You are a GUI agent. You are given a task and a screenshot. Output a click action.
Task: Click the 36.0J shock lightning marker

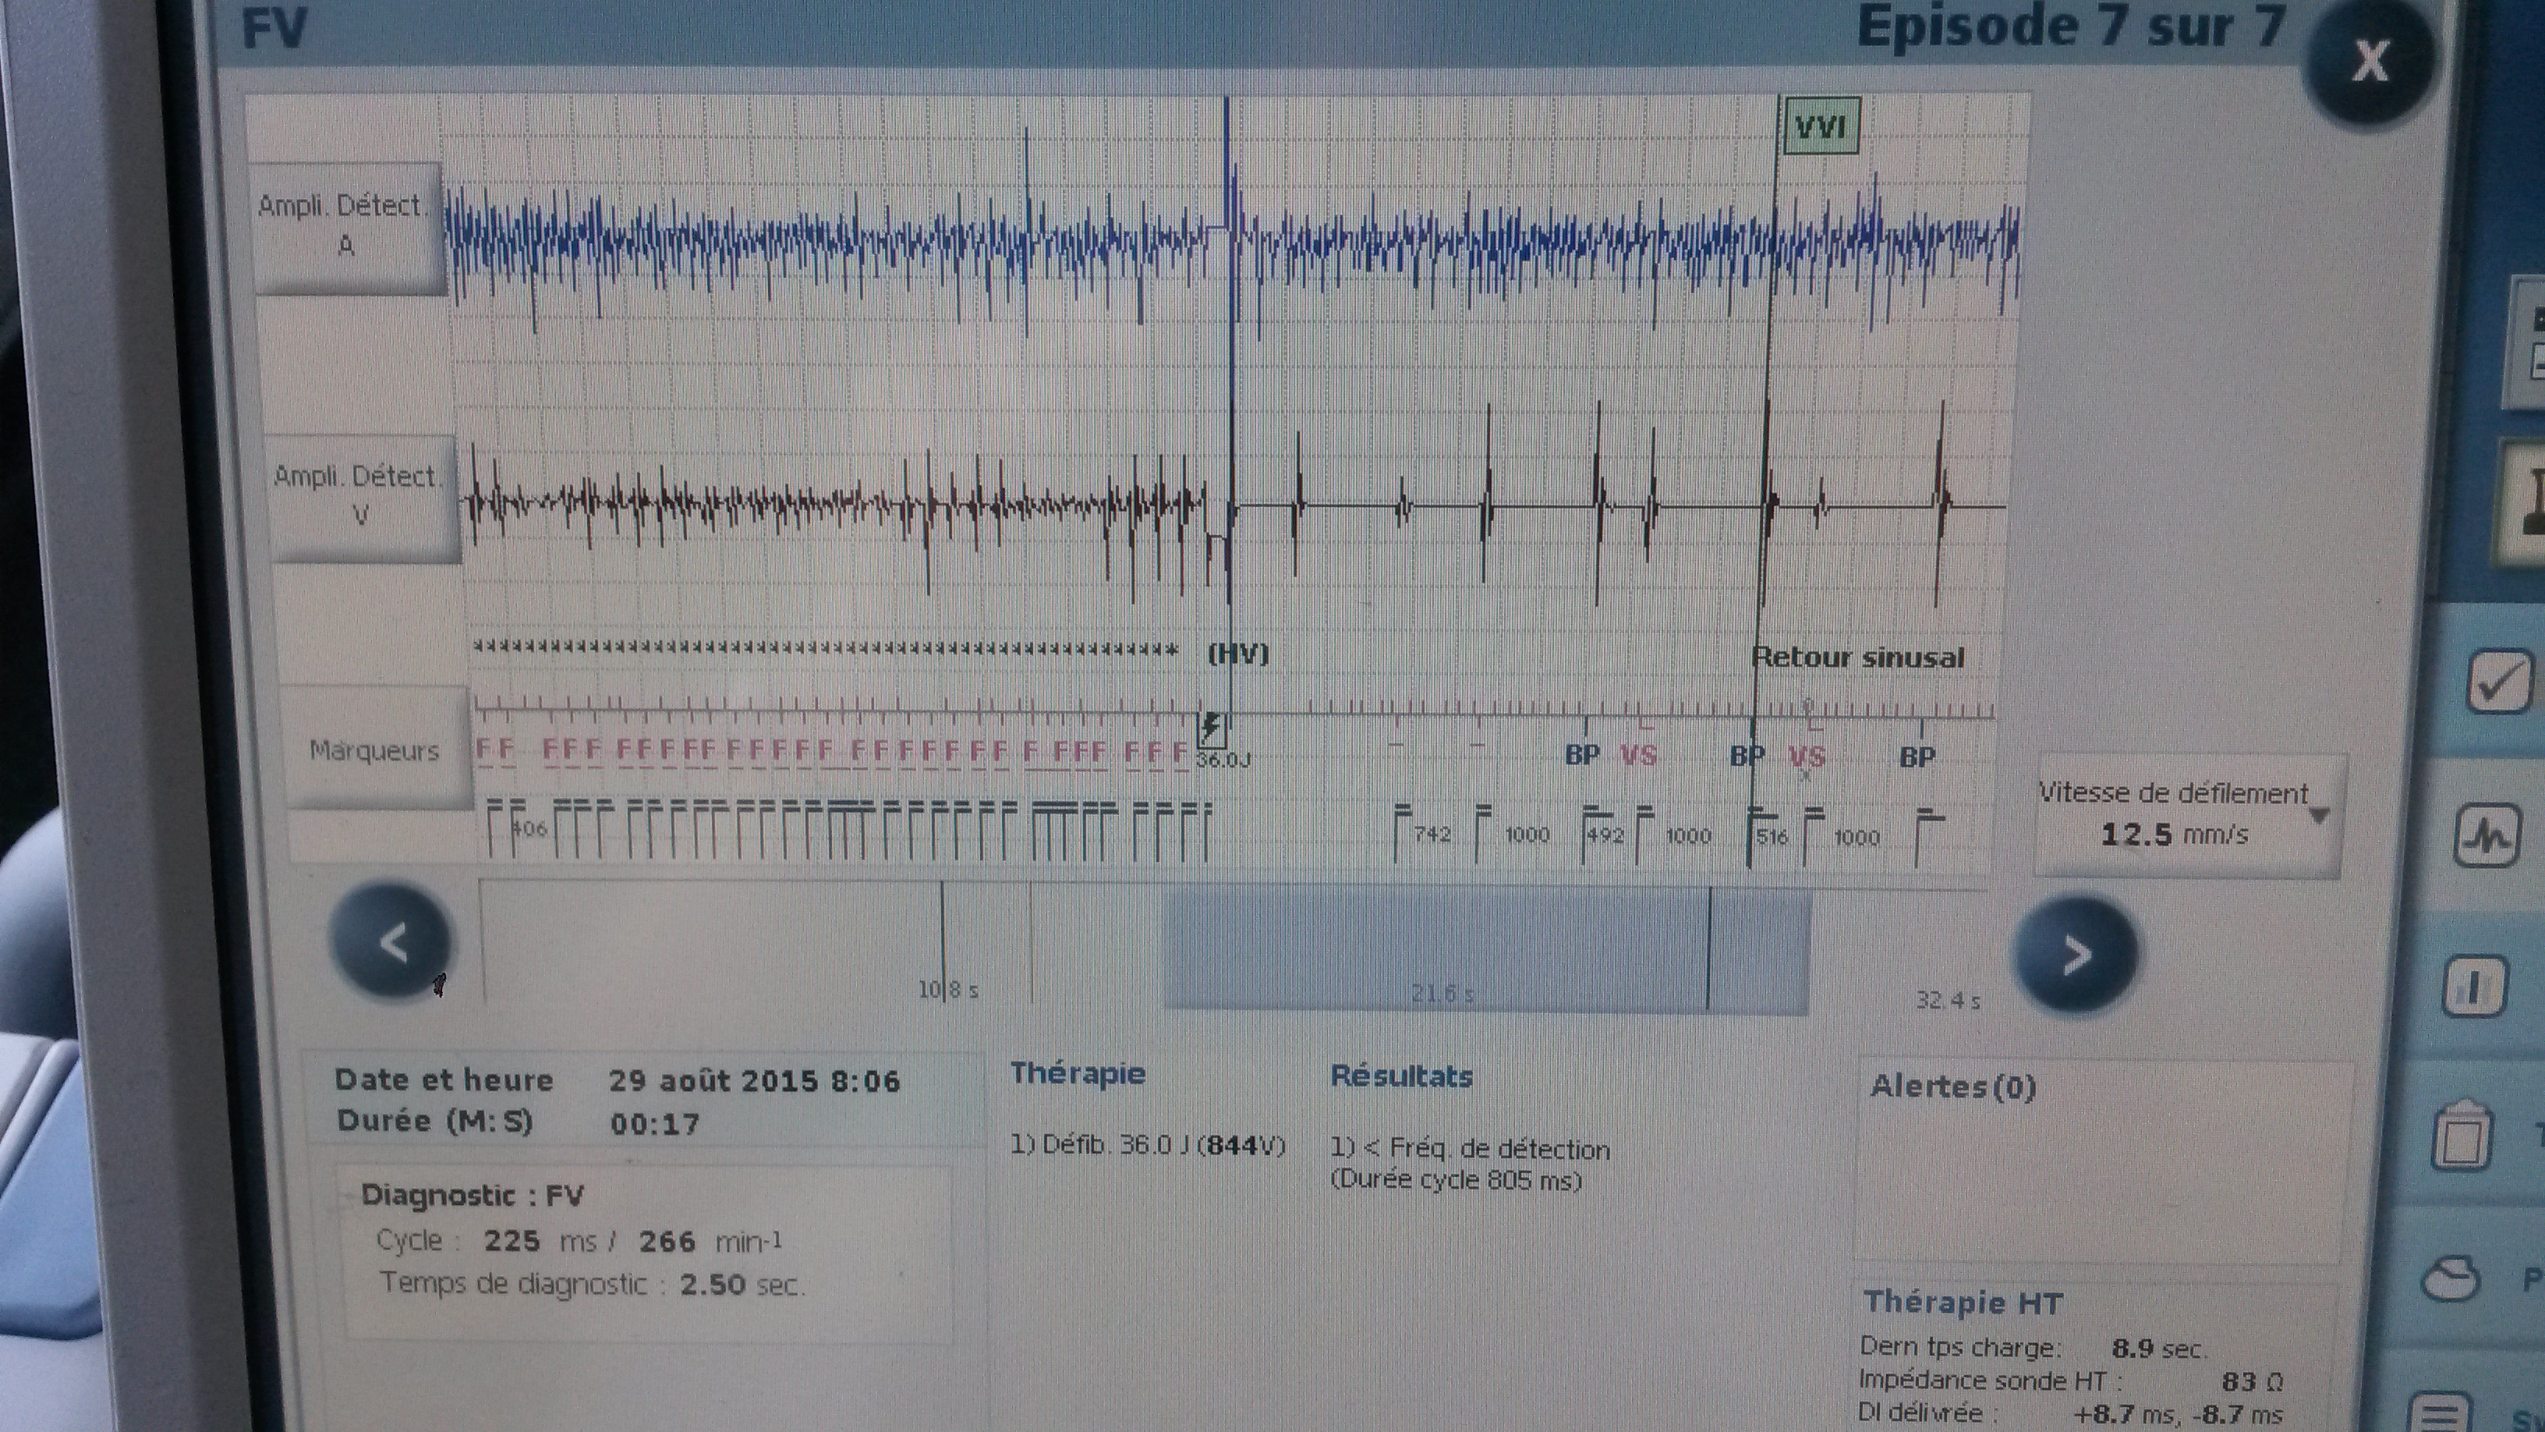click(1212, 730)
